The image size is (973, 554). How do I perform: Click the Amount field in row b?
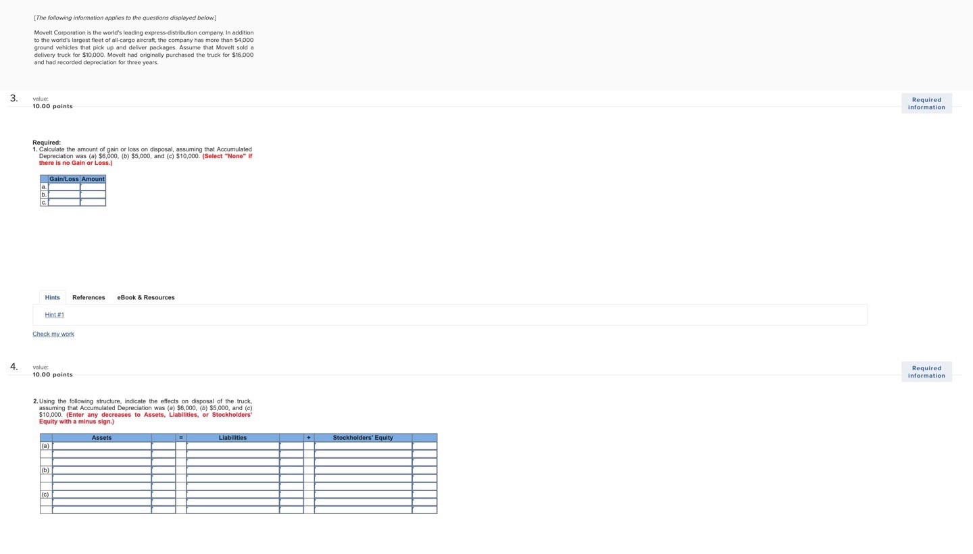[x=93, y=195]
